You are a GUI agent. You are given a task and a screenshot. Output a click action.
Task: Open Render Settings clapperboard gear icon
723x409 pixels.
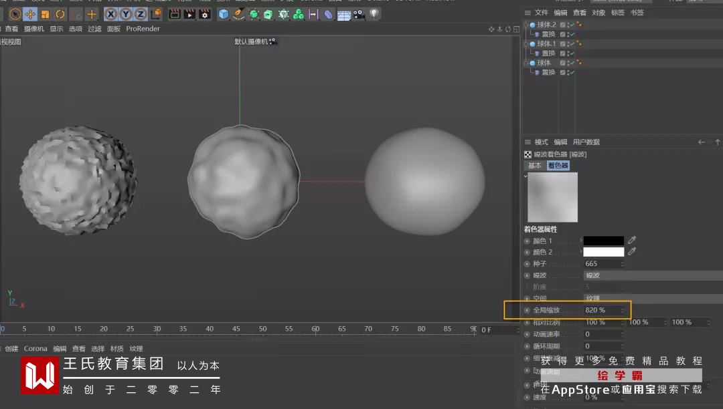(205, 14)
